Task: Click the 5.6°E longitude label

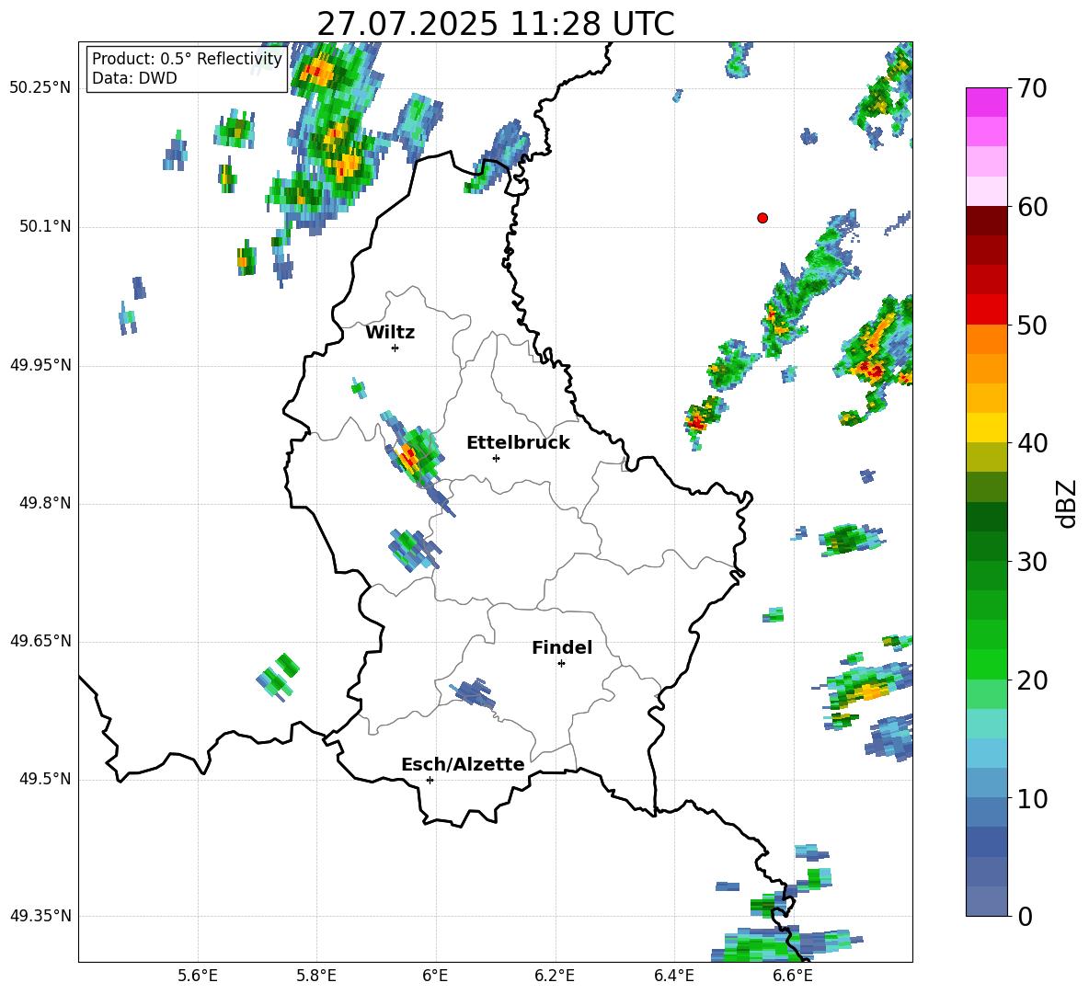Action: [197, 976]
